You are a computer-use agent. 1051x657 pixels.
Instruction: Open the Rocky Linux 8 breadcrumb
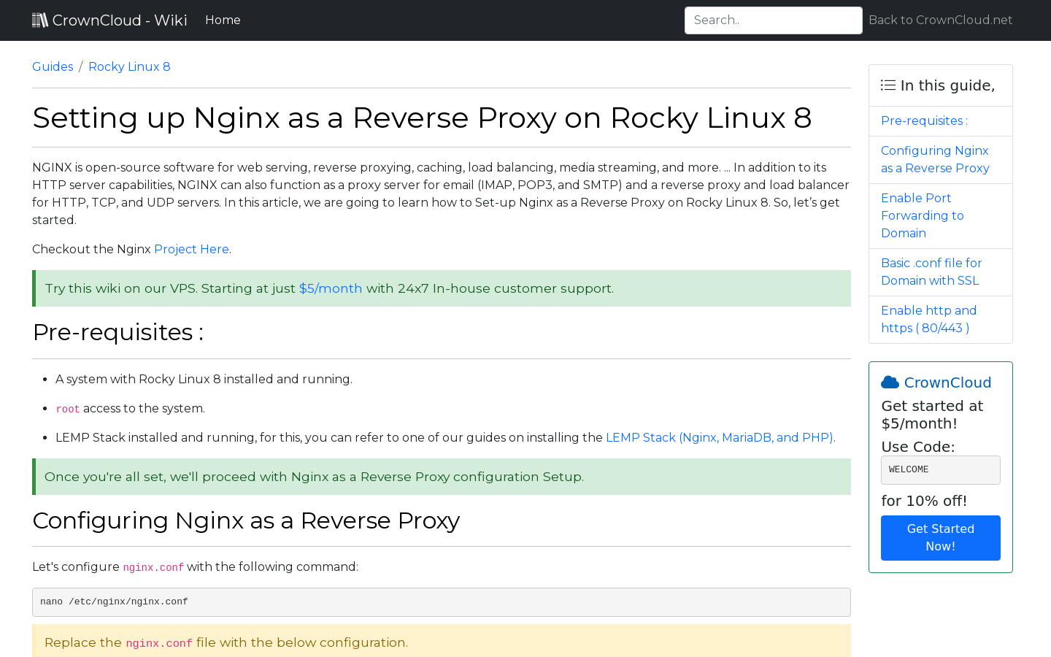[129, 66]
